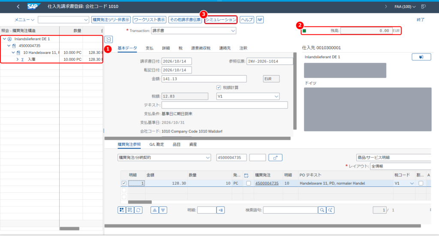This screenshot has height=236, width=439.
Task: Click the vendor icon of Inlandslieferant DE 1 tree node
Action: pyautogui.click(x=10, y=39)
